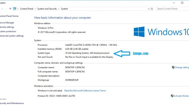Click the Full computer name value
The width and height of the screenshot is (189, 108).
[x=75, y=72]
